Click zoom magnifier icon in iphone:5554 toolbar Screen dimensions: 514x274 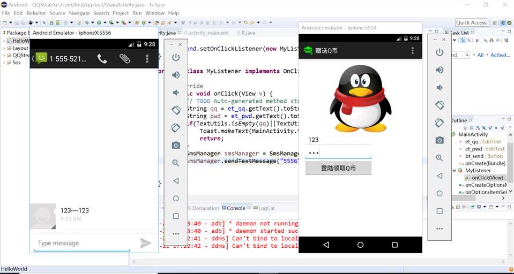(x=439, y=158)
